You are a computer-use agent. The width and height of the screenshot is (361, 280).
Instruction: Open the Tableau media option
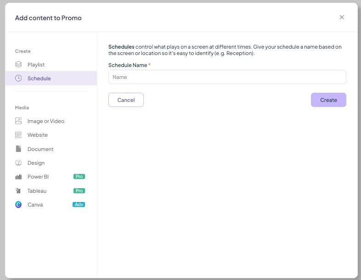51,191
